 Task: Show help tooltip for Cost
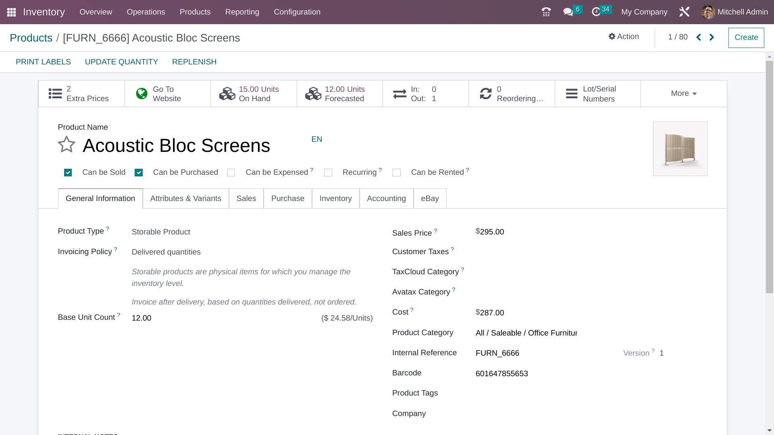[x=412, y=310]
